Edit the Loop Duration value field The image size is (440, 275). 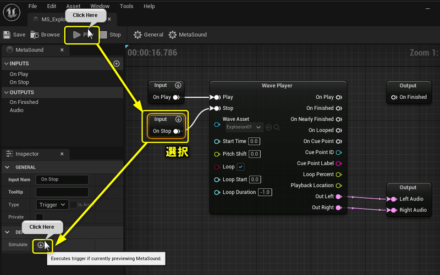click(x=265, y=192)
